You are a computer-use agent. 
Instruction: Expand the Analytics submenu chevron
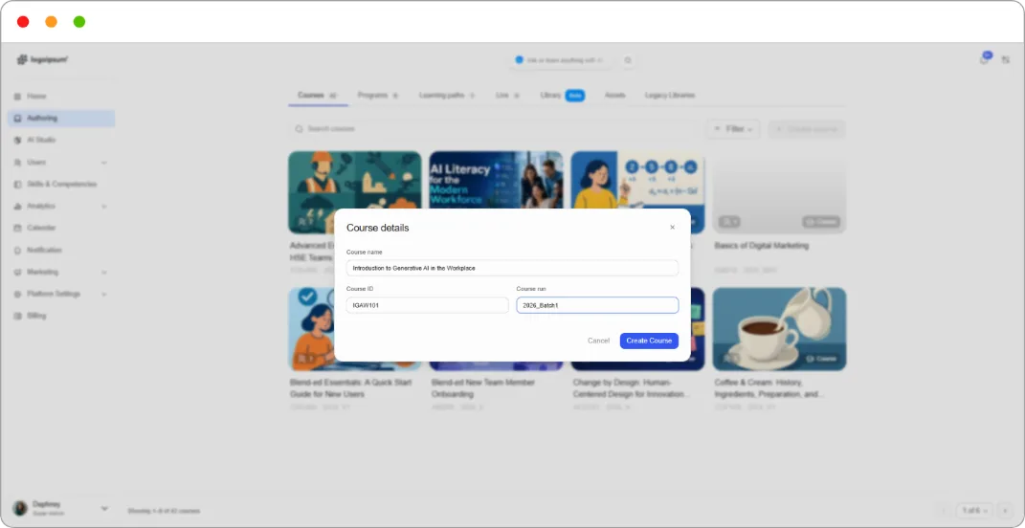(x=104, y=207)
